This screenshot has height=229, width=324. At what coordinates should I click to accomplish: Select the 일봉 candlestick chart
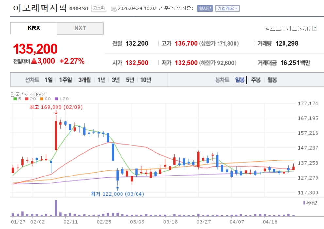click(x=240, y=80)
